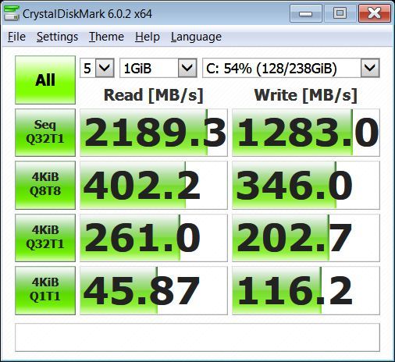Start the 4KiB Q32T1 test
395x362 pixels.
pyautogui.click(x=45, y=238)
